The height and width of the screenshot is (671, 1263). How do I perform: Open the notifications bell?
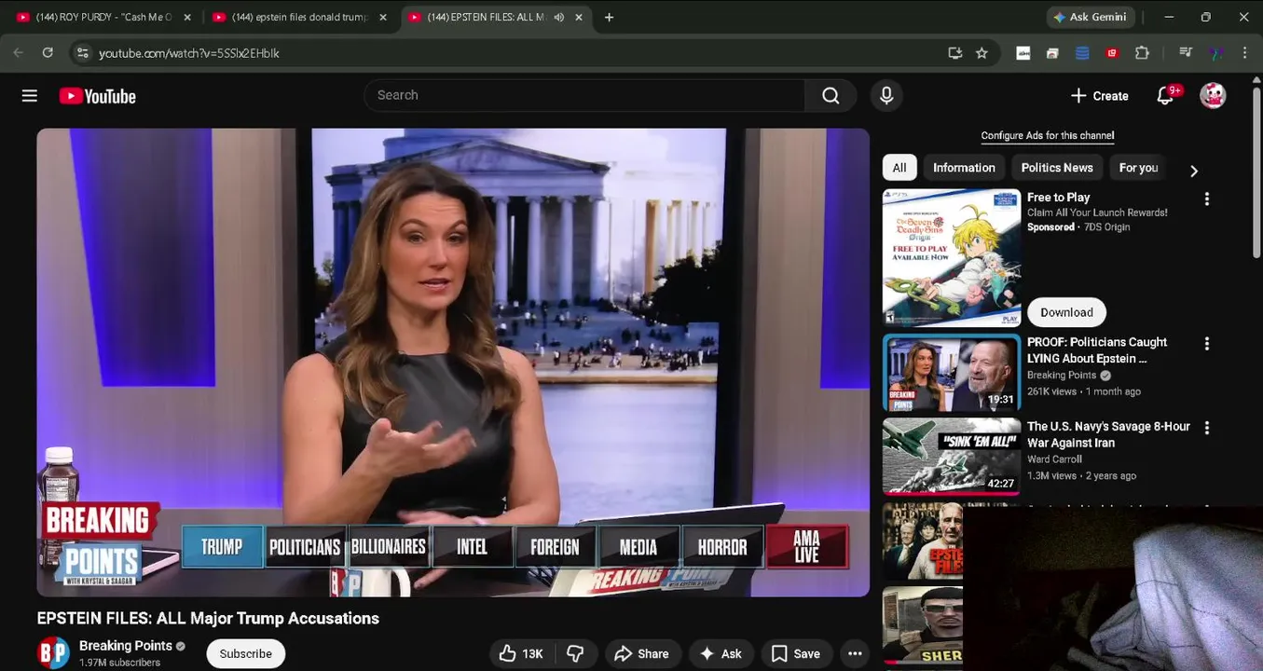pyautogui.click(x=1165, y=95)
